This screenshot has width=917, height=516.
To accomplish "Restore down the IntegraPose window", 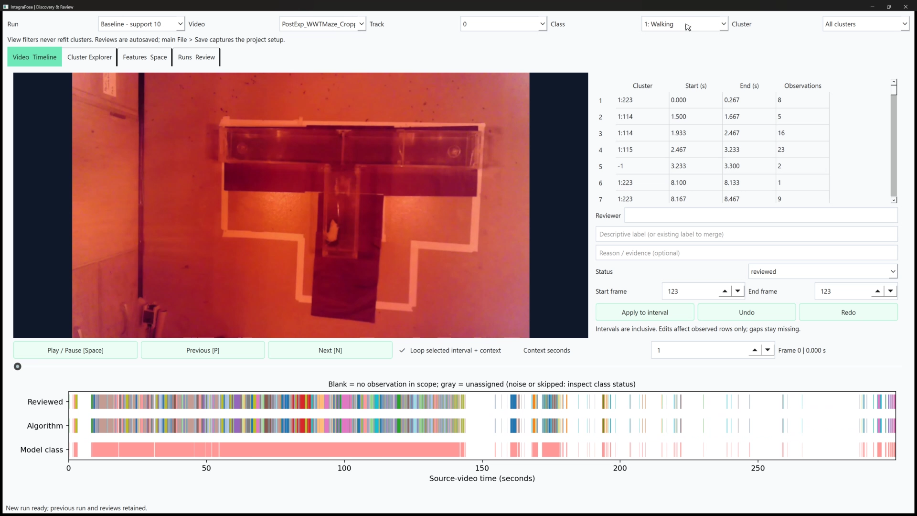I will [x=889, y=7].
